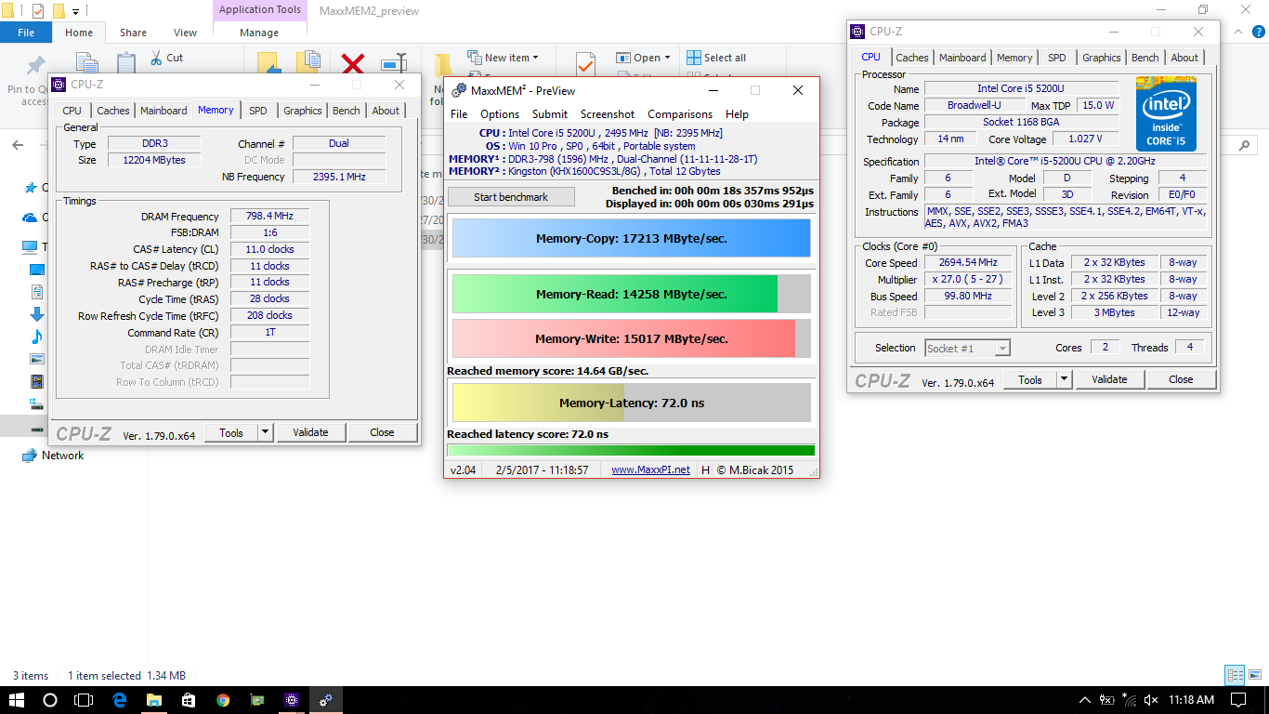Select the Pictures icon in Explorer sidebar

[x=37, y=359]
